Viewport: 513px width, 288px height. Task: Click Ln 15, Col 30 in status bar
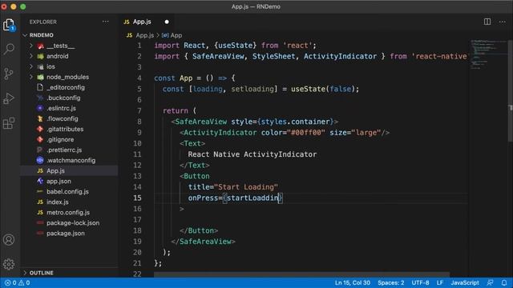[353, 282]
